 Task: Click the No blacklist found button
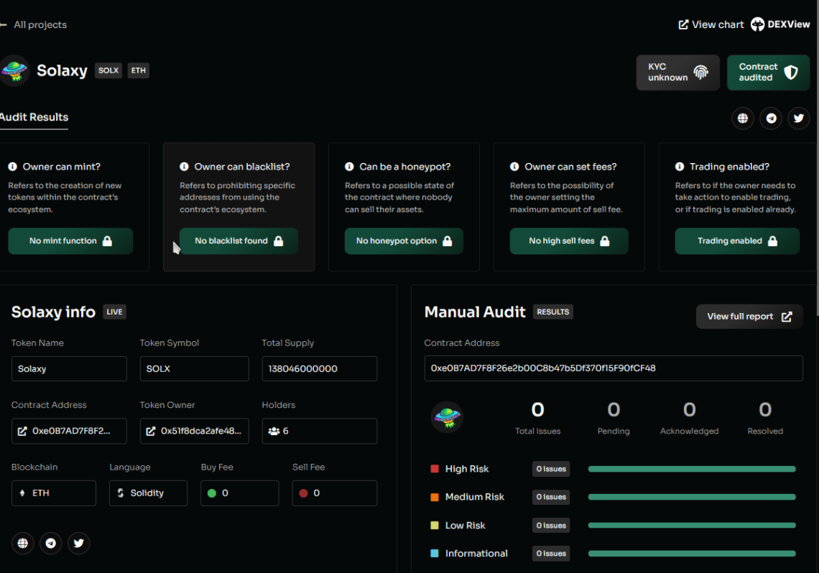[x=239, y=241]
